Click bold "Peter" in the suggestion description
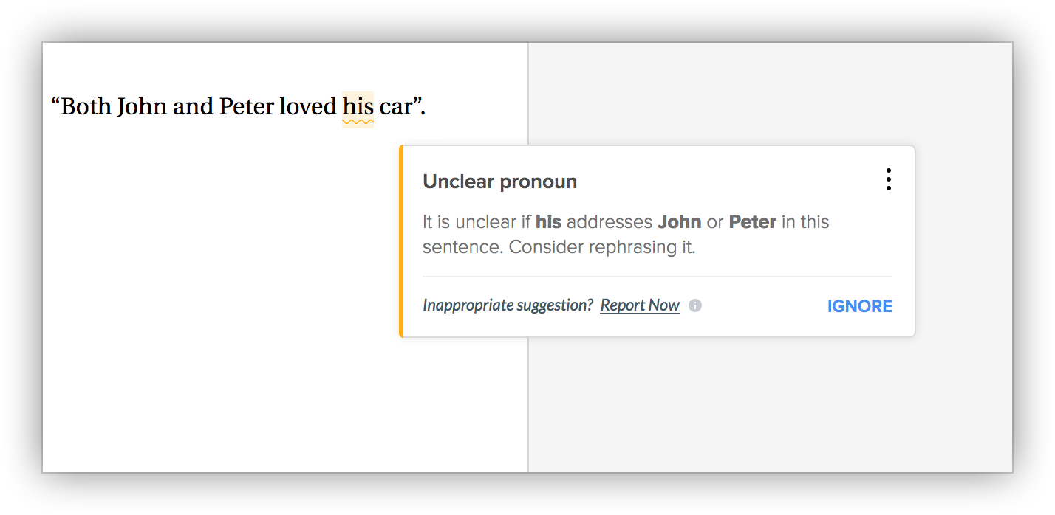Image resolution: width=1055 pixels, height=515 pixels. click(x=752, y=222)
